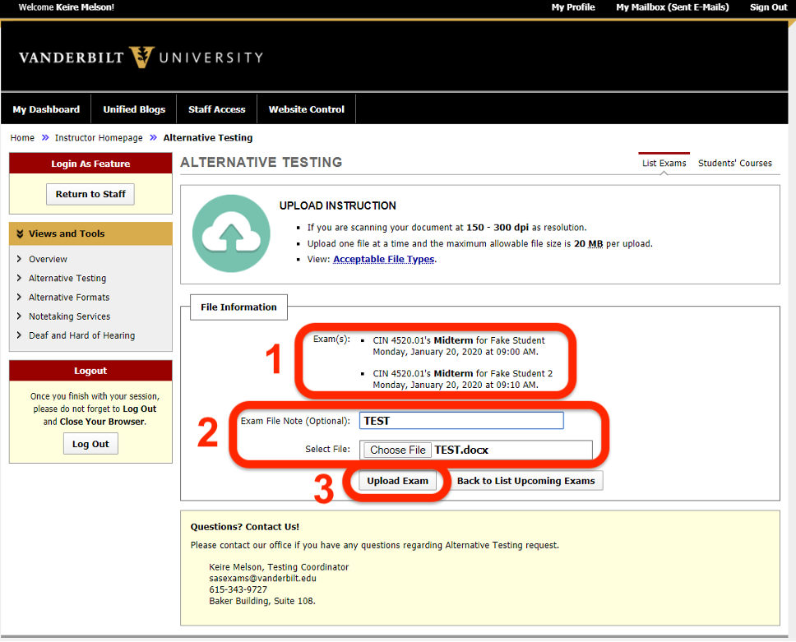Open the My Dashboard menu

pyautogui.click(x=45, y=108)
